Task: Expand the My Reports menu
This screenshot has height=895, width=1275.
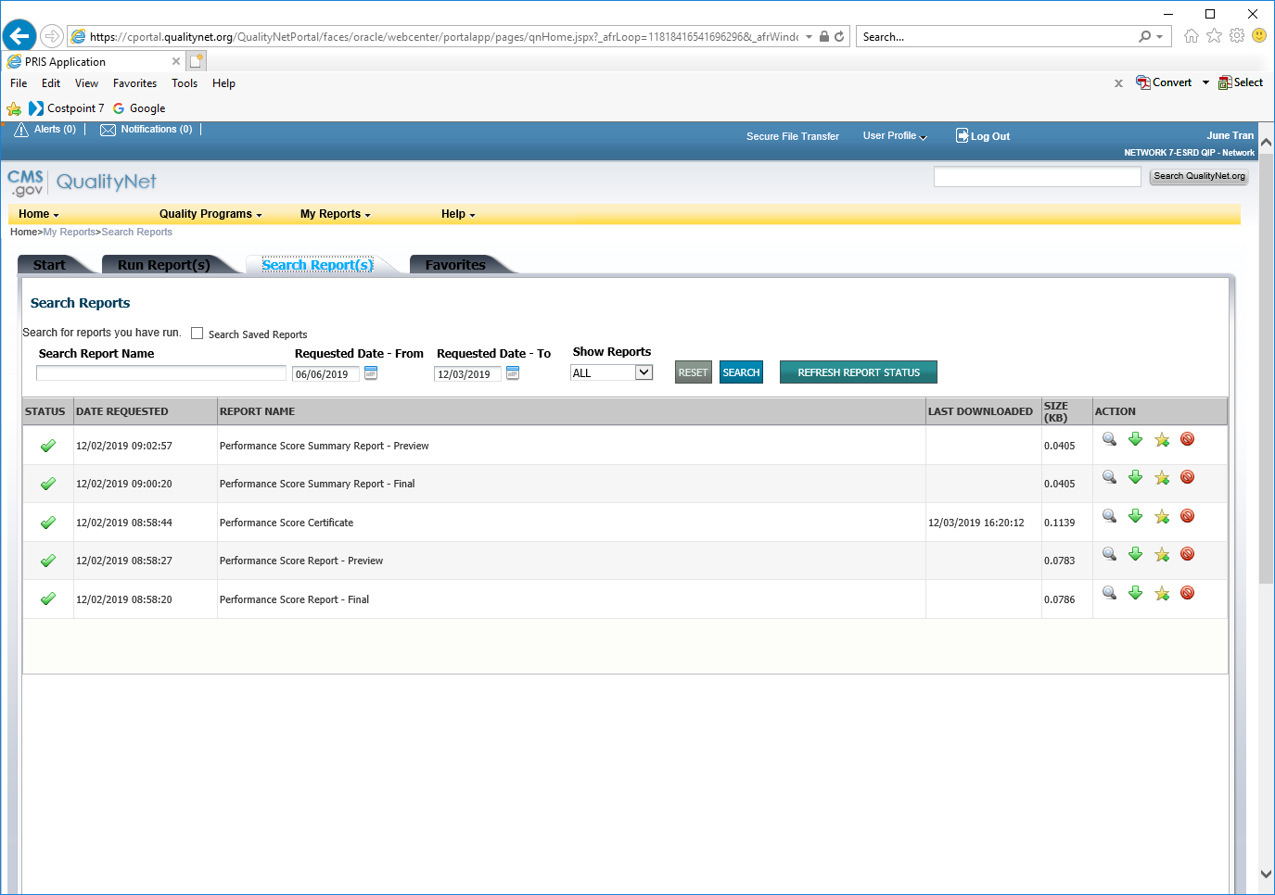Action: 336,214
